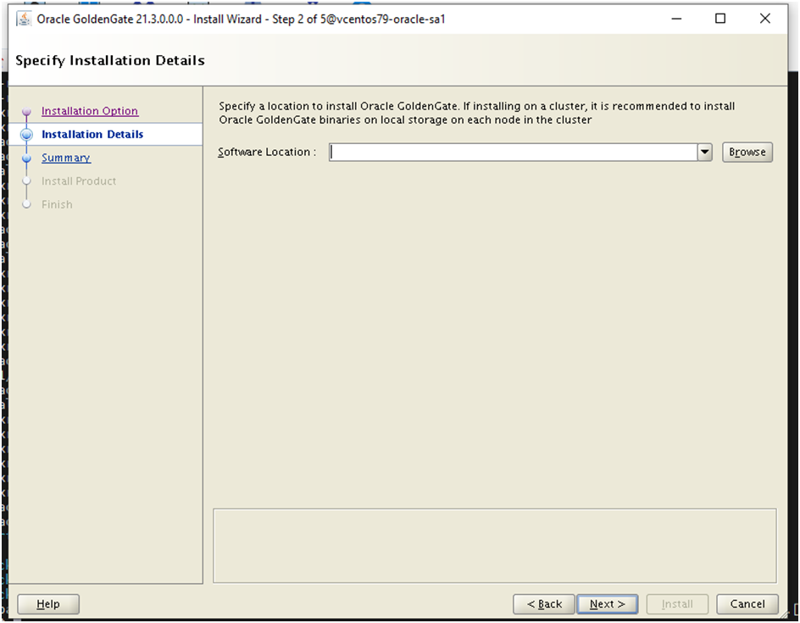Expand the Software Location dropdown arrow
The width and height of the screenshot is (800, 623).
coord(704,152)
